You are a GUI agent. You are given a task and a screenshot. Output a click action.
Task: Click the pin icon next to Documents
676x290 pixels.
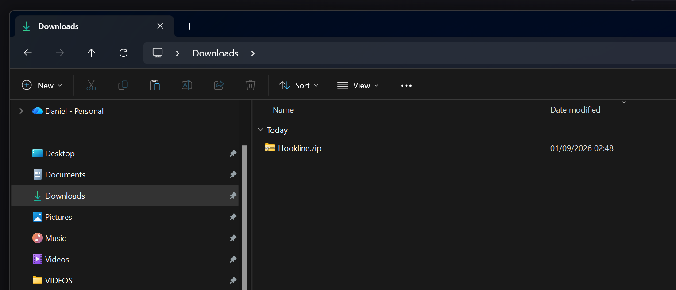point(233,175)
